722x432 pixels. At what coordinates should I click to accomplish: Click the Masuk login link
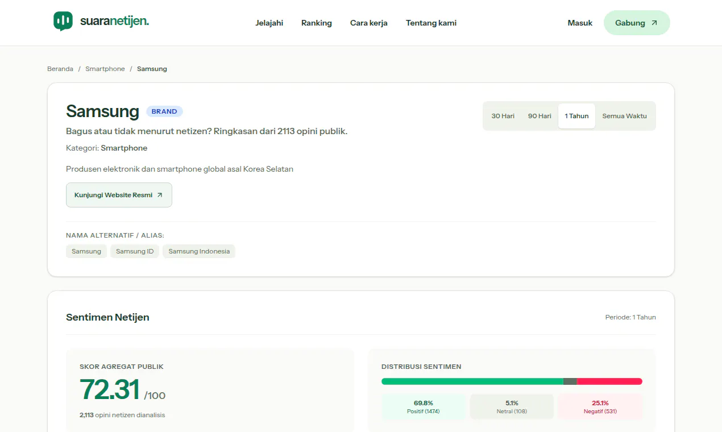(x=580, y=23)
